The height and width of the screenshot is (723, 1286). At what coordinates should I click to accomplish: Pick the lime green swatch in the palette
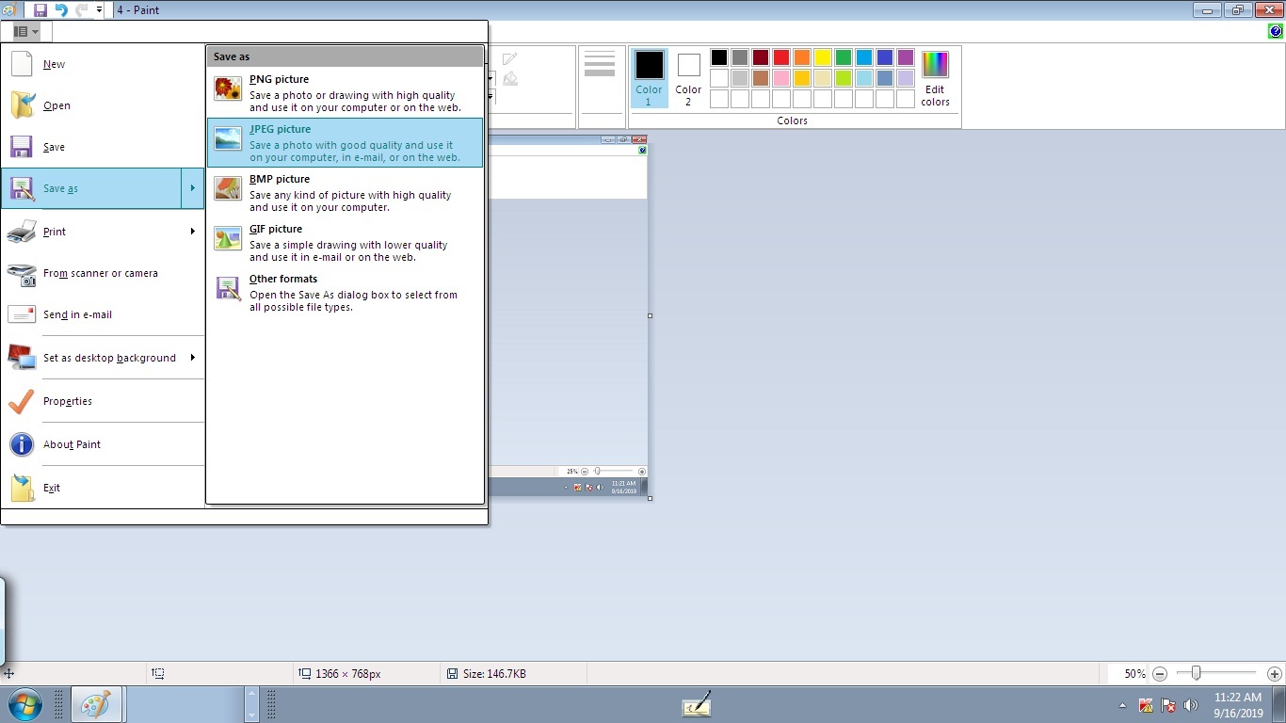(844, 78)
